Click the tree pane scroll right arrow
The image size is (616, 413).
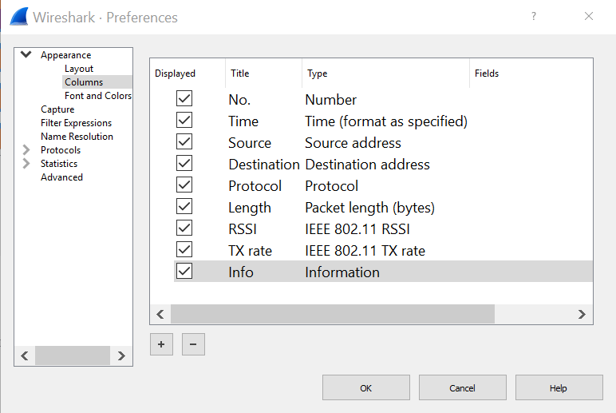point(121,355)
